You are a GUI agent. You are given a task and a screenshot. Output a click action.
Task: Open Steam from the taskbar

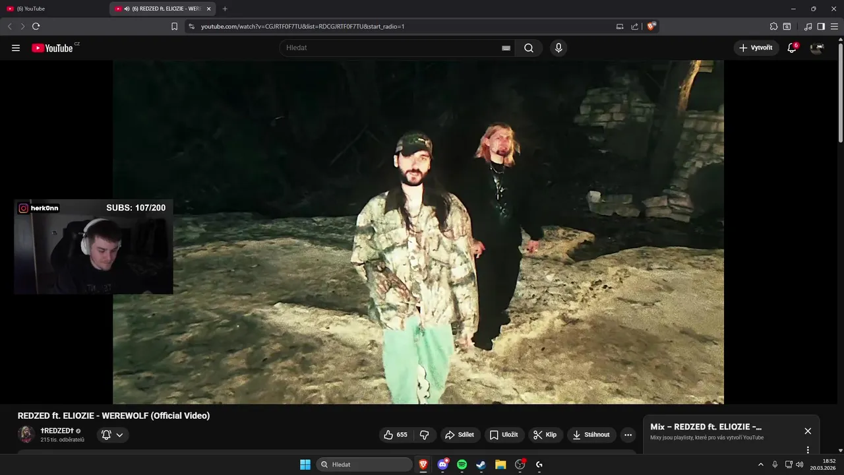(x=481, y=464)
